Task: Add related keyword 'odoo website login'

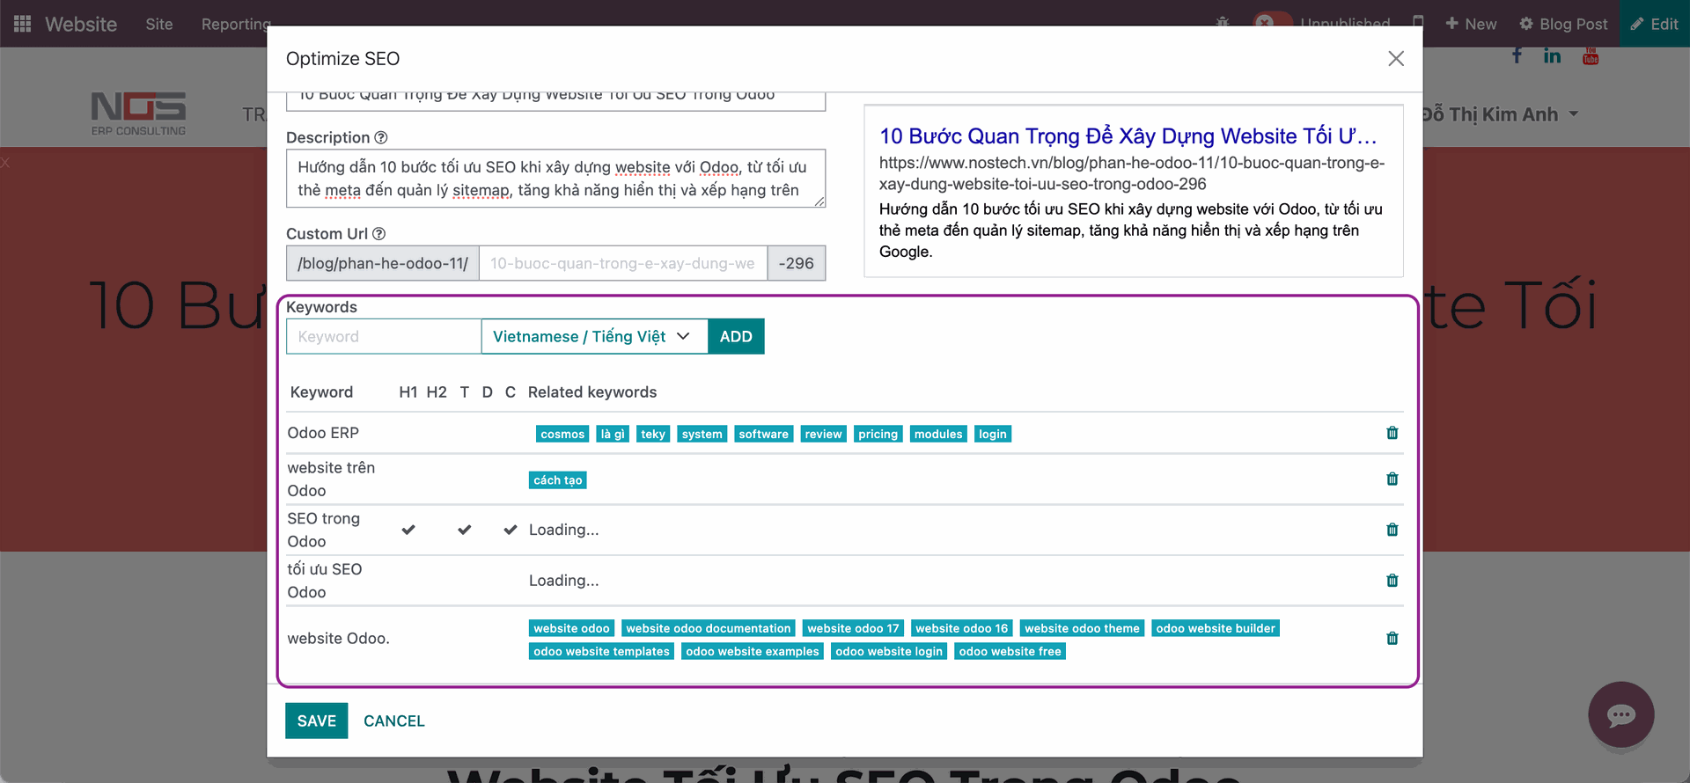Action: point(889,651)
